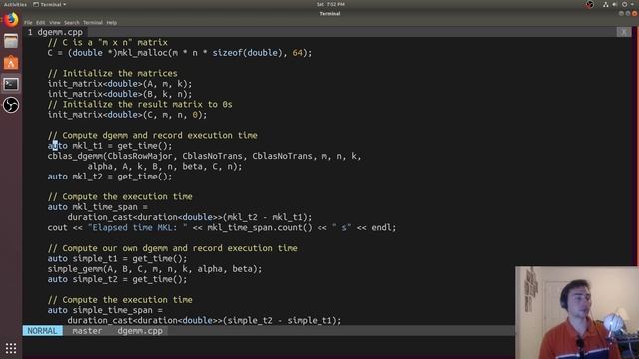
Task: Open the Activities overview
Action: [15, 4]
